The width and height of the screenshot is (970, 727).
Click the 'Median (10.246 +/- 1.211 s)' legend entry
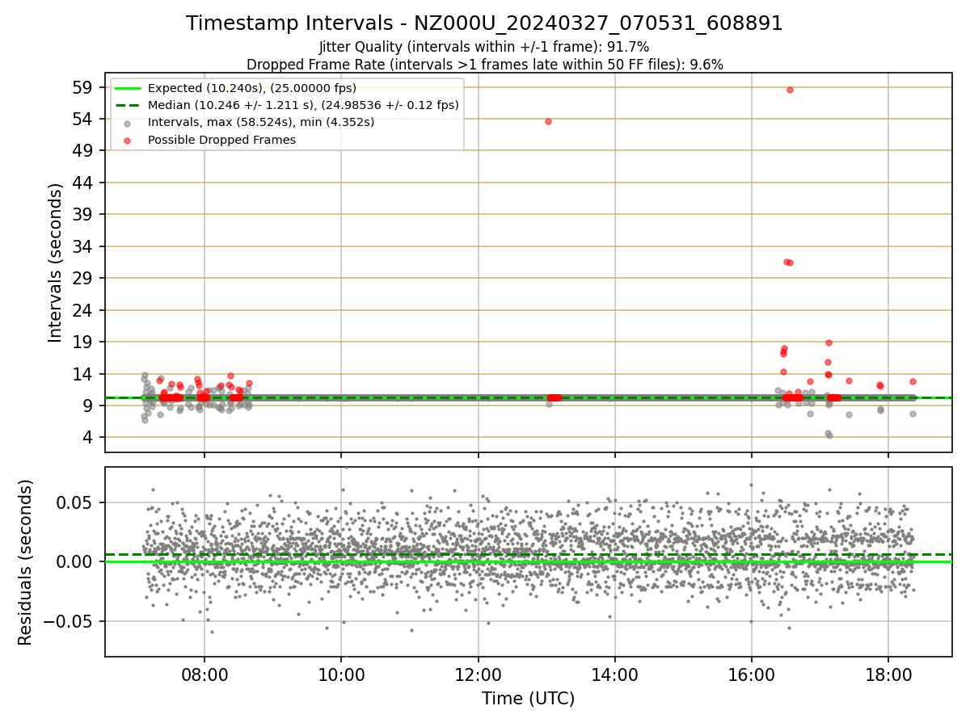click(303, 105)
